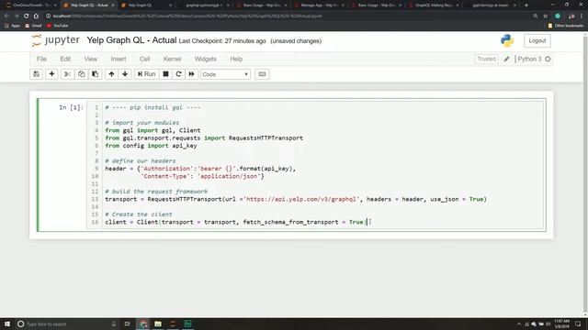Open the browser zoom magnifier icon
This screenshot has height=330, width=588.
click(536, 16)
